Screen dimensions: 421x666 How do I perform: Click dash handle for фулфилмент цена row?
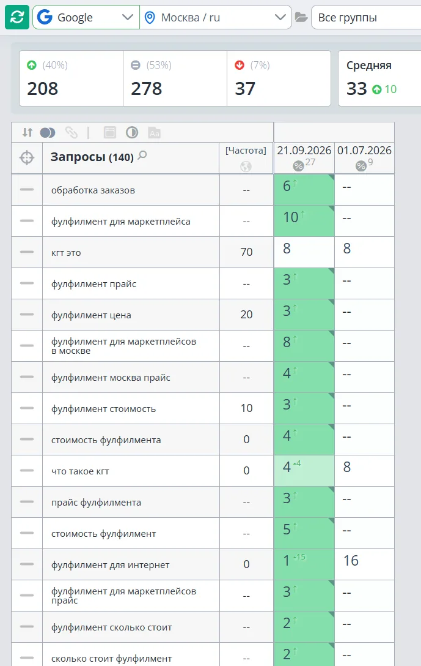point(27,314)
